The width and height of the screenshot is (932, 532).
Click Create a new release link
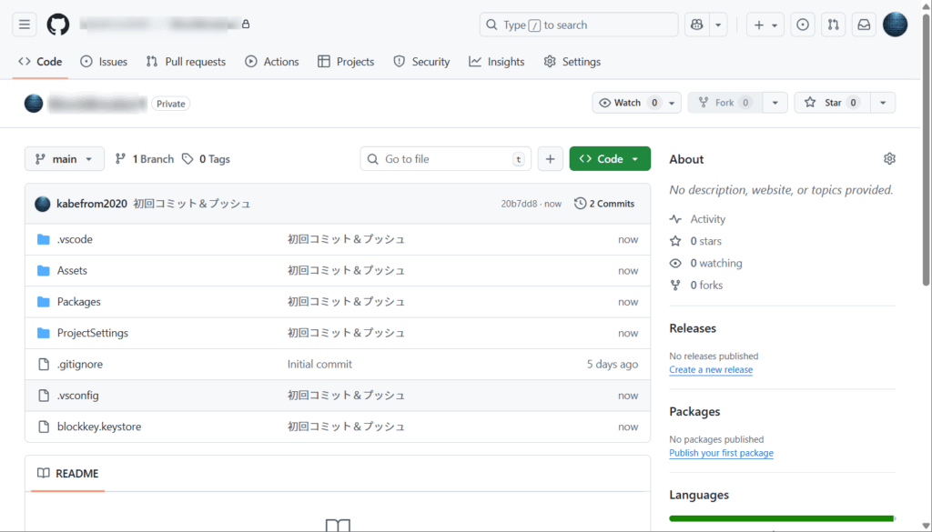(x=711, y=370)
